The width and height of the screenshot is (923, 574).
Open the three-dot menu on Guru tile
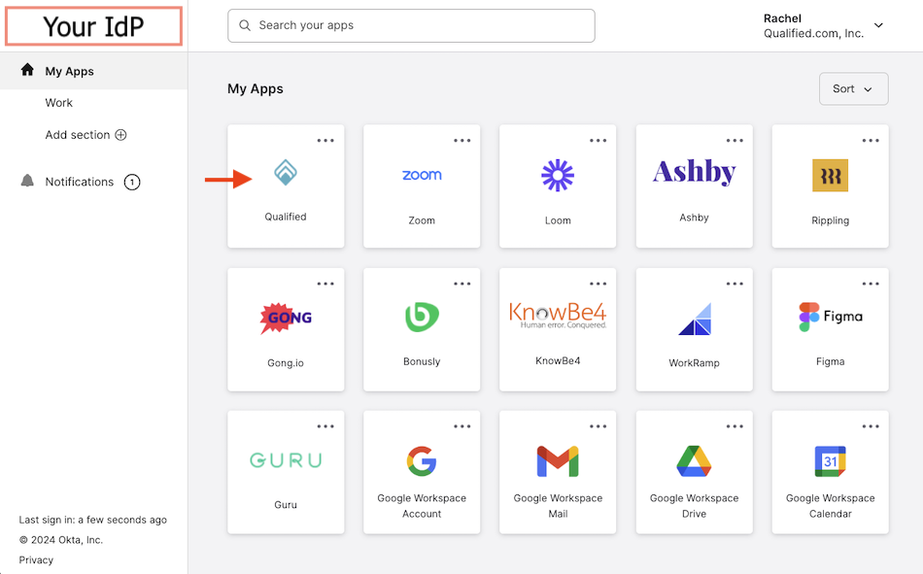(x=325, y=426)
